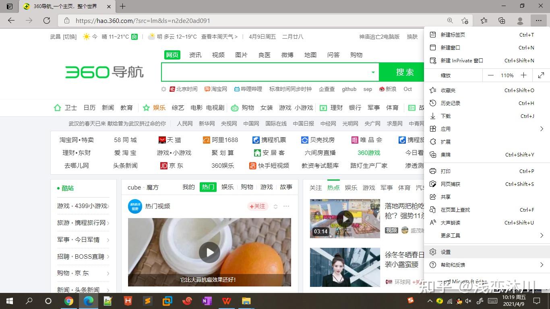Click the zoom magnifier in address bar
This screenshot has height=309, width=550.
(450, 21)
